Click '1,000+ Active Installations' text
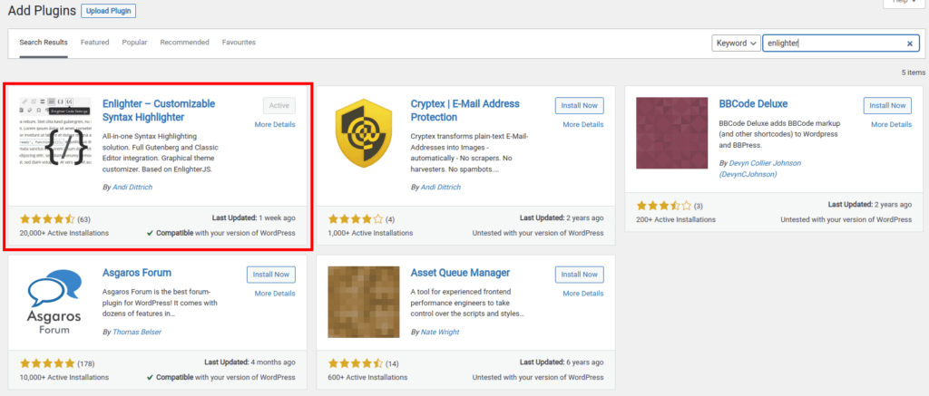Screen dimensions: 929x396 pos(370,233)
